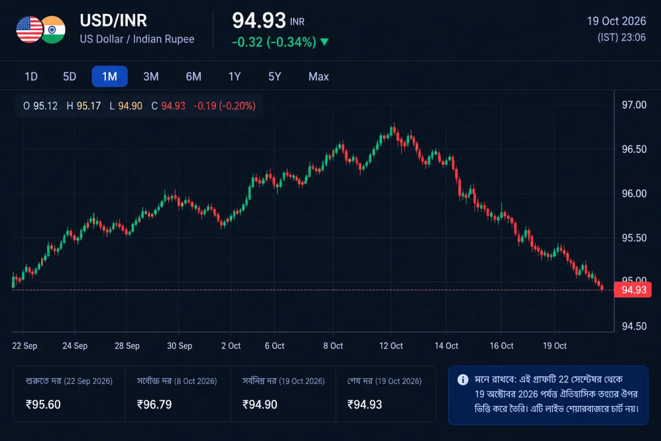Click the 95.50 price axis label
661x441 pixels.
coord(634,238)
